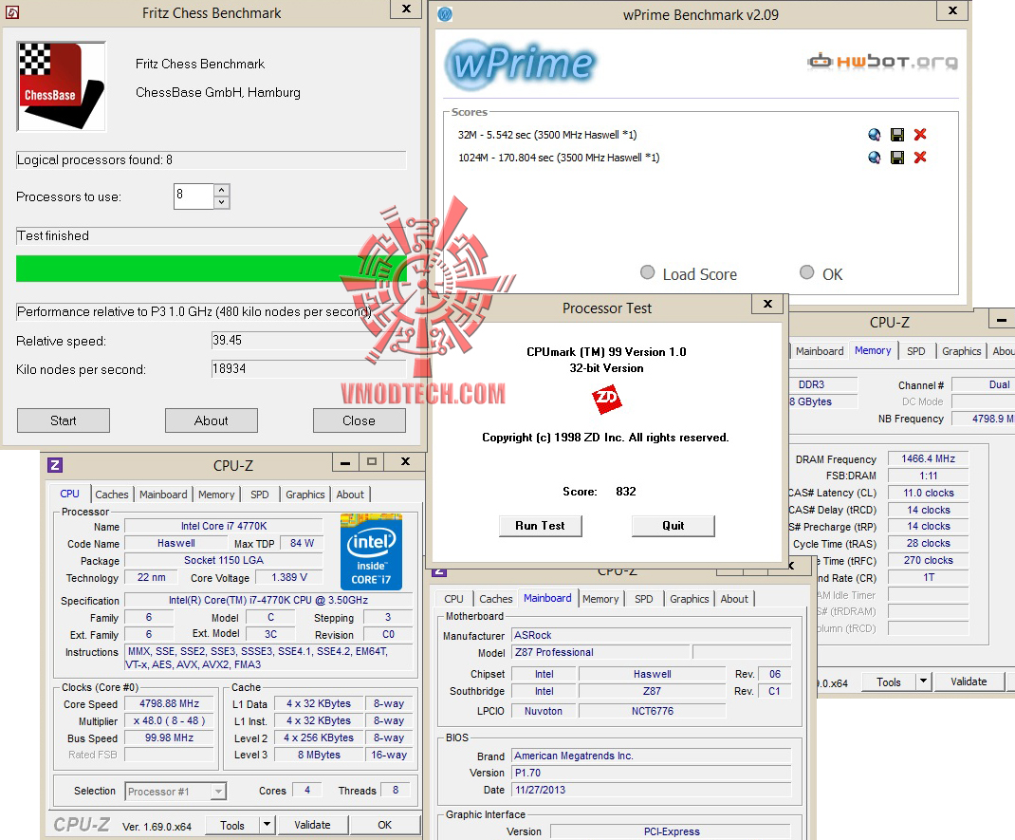Click the globe icon for the 32M score

[875, 135]
